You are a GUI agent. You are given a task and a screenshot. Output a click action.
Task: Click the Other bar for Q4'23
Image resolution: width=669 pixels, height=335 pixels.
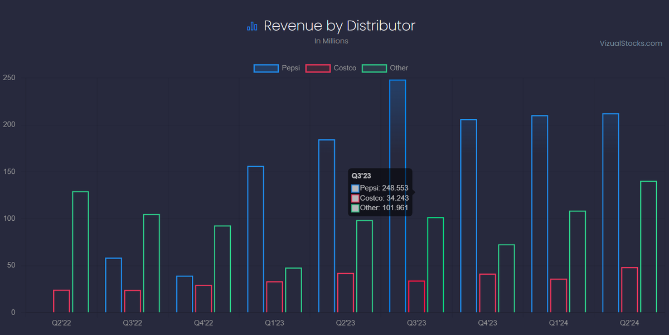(x=506, y=279)
